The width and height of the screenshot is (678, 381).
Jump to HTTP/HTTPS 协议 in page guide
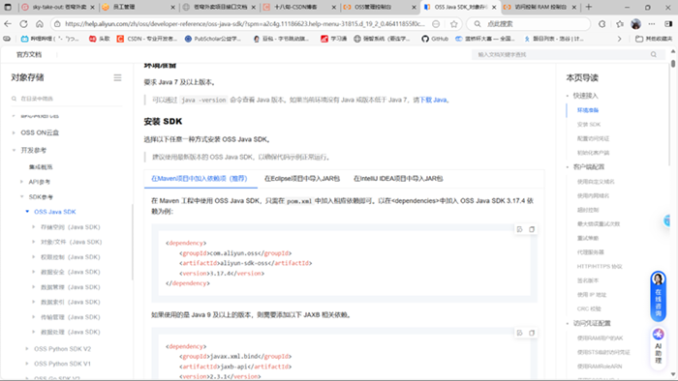tap(600, 267)
